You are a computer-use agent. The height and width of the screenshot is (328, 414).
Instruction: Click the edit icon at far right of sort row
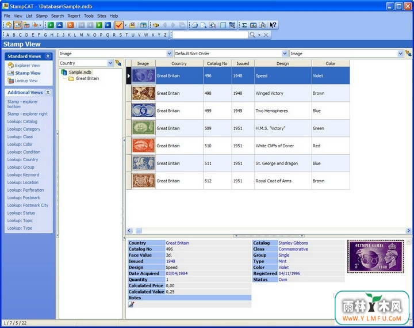pyautogui.click(x=408, y=54)
